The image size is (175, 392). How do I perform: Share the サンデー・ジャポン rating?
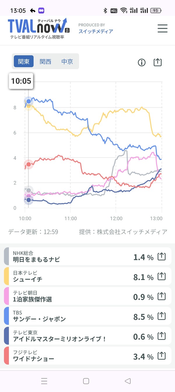coord(162,316)
